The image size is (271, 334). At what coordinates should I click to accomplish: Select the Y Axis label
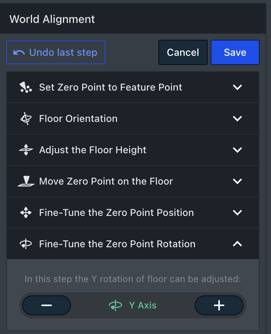(x=143, y=305)
